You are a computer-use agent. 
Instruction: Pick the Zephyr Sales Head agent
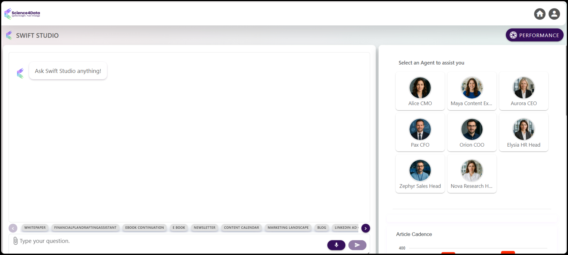pyautogui.click(x=420, y=174)
